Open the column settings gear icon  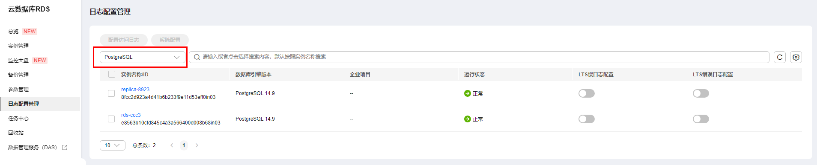tap(796, 57)
